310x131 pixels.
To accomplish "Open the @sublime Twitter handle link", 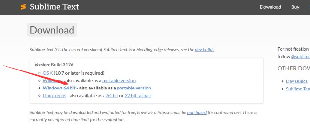I will point(300,56).
